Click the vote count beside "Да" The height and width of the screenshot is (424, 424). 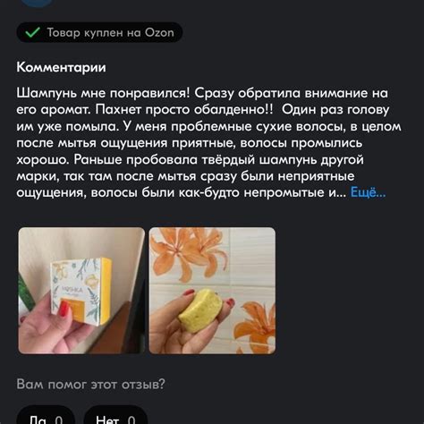59,420
